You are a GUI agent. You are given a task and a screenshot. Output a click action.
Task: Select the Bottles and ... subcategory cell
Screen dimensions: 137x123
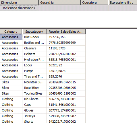pyautogui.click(x=34, y=43)
